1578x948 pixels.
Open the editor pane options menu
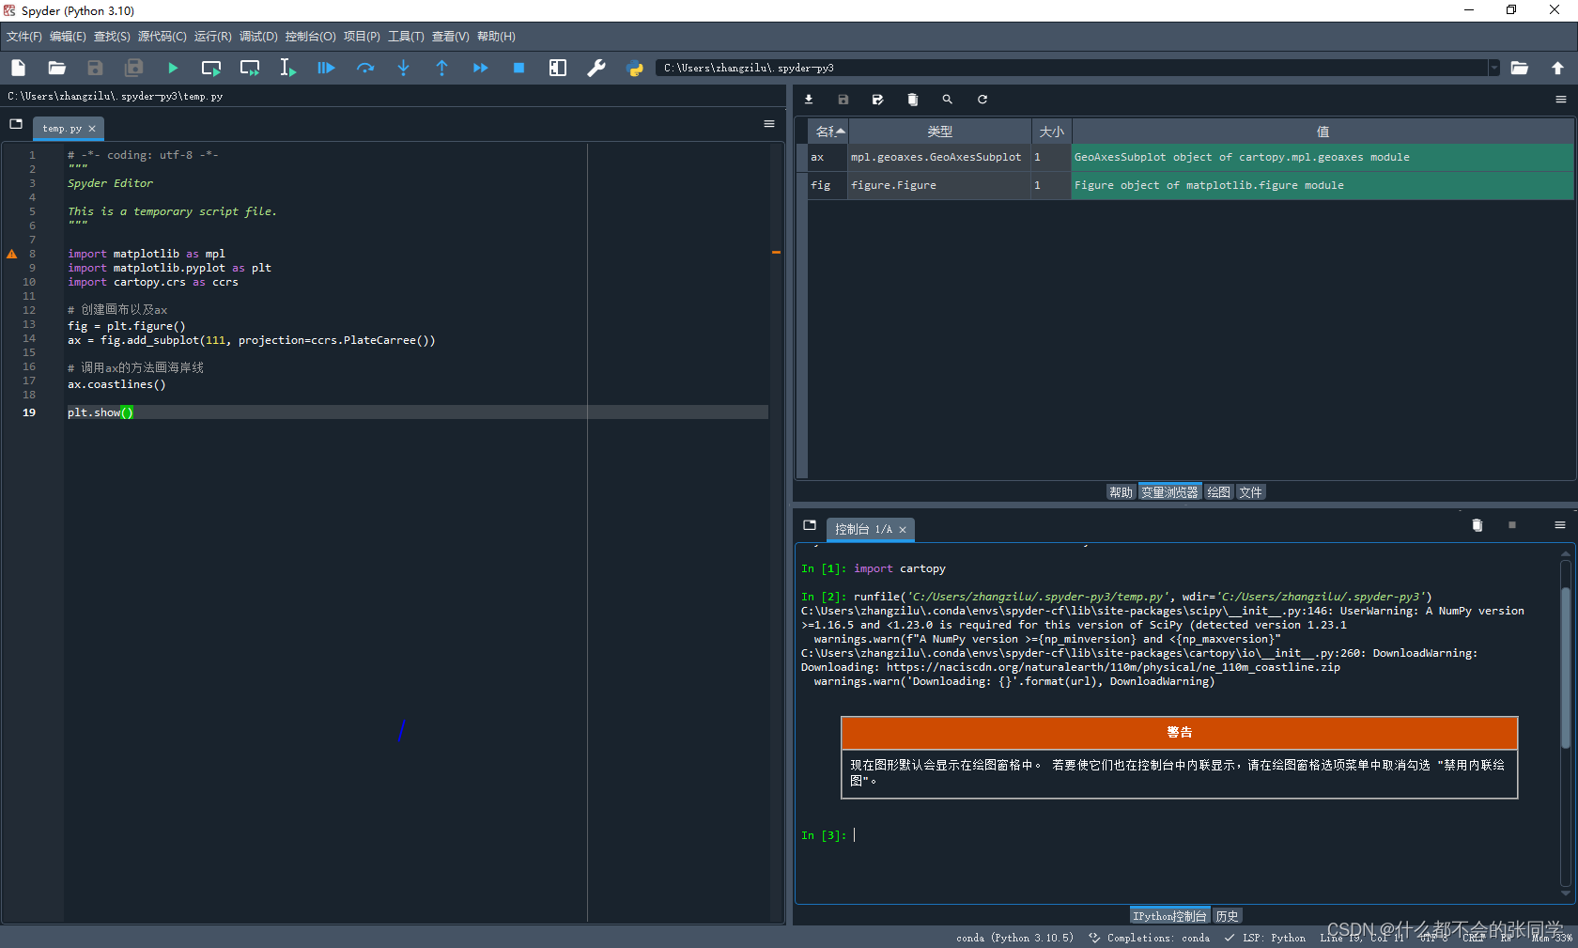769,124
